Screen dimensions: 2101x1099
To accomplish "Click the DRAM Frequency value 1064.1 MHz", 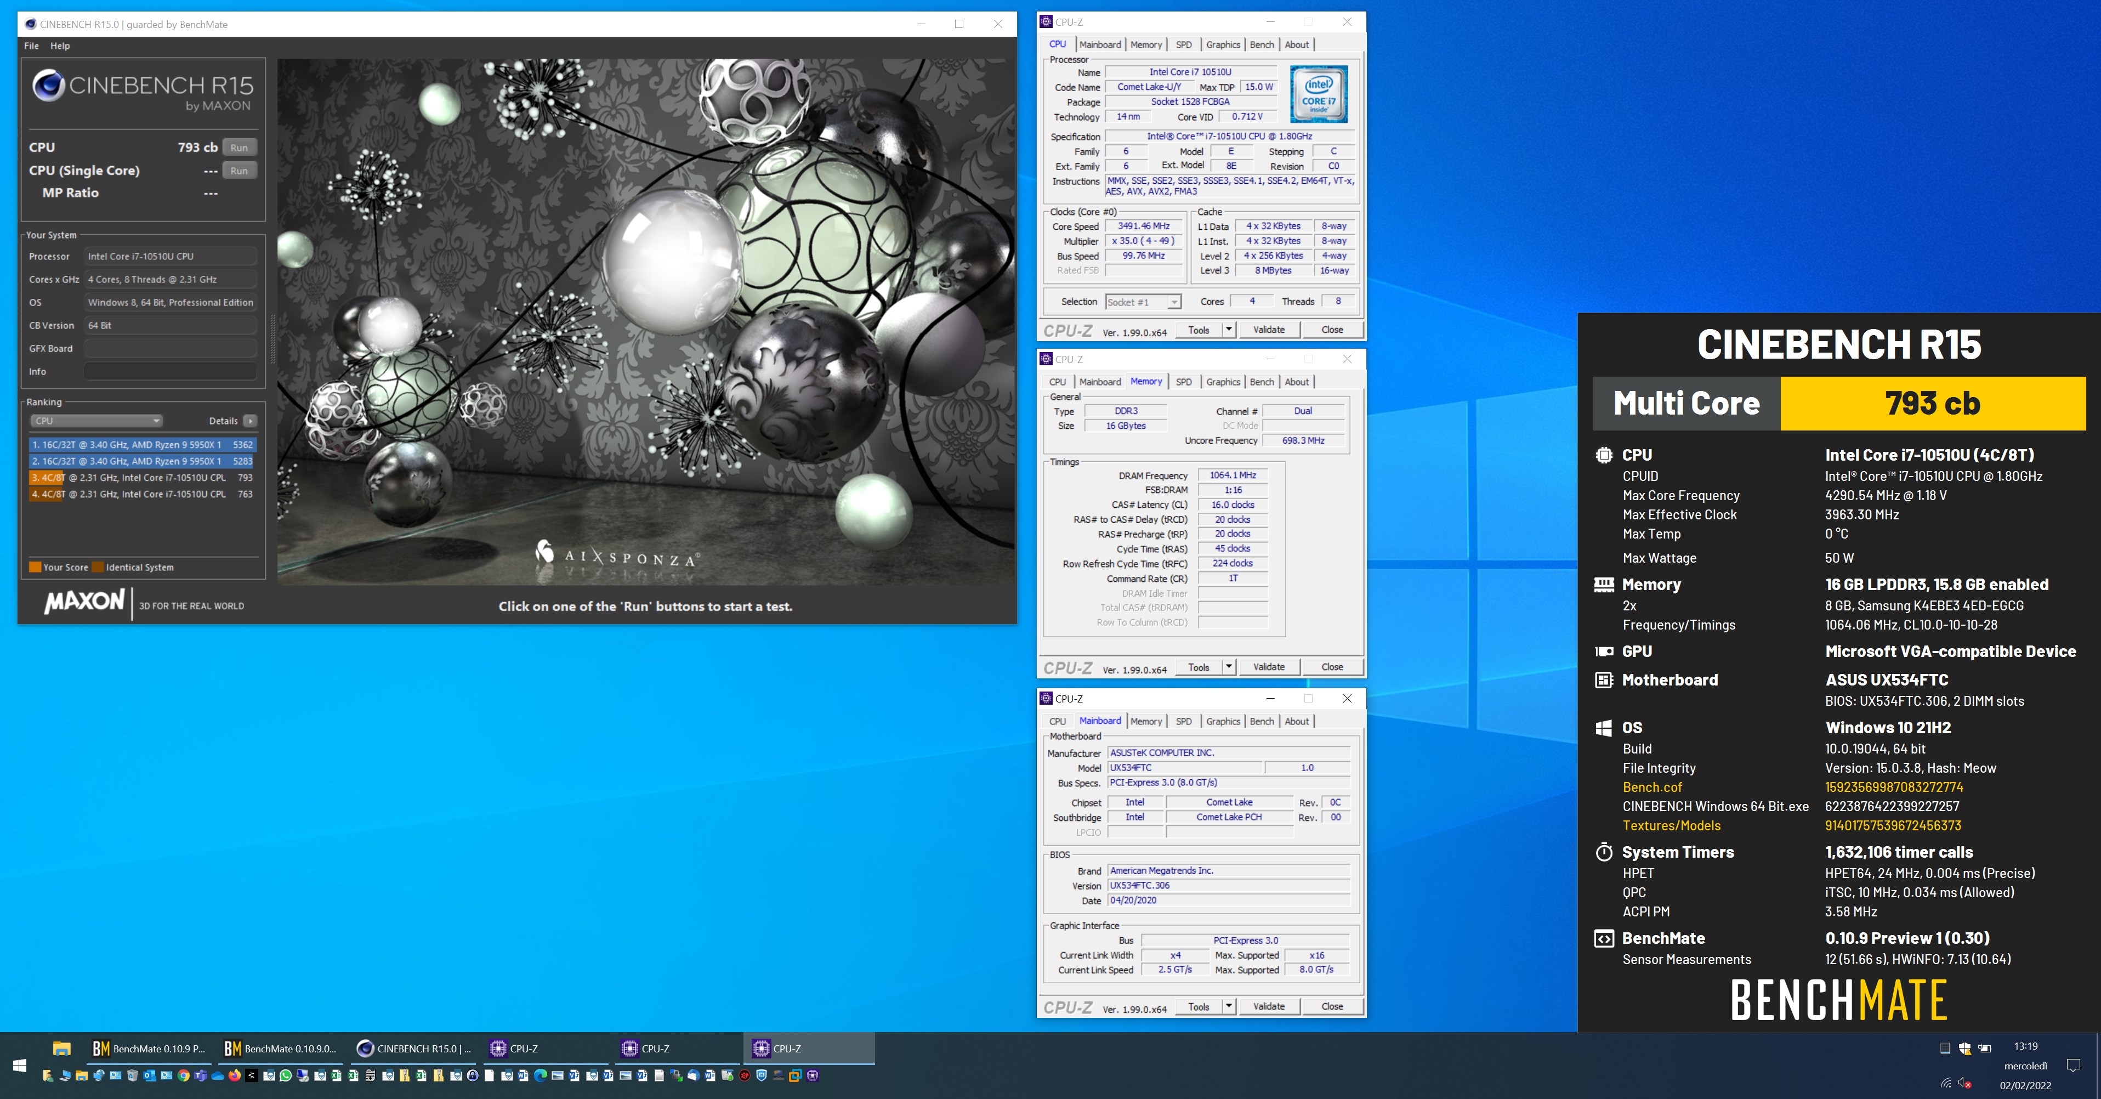I will pos(1233,475).
